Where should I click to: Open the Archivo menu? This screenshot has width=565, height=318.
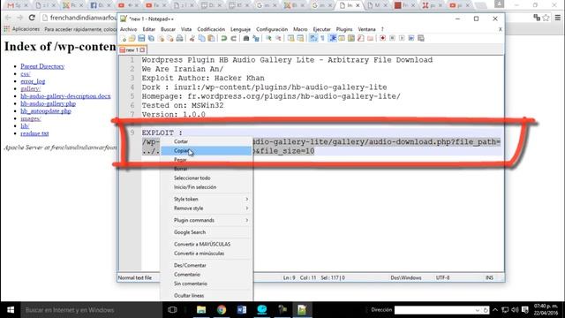coord(128,29)
